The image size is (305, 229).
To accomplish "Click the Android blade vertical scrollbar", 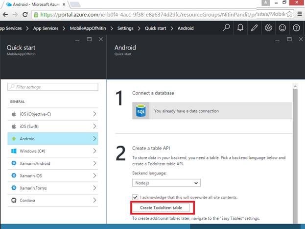I will (295, 156).
